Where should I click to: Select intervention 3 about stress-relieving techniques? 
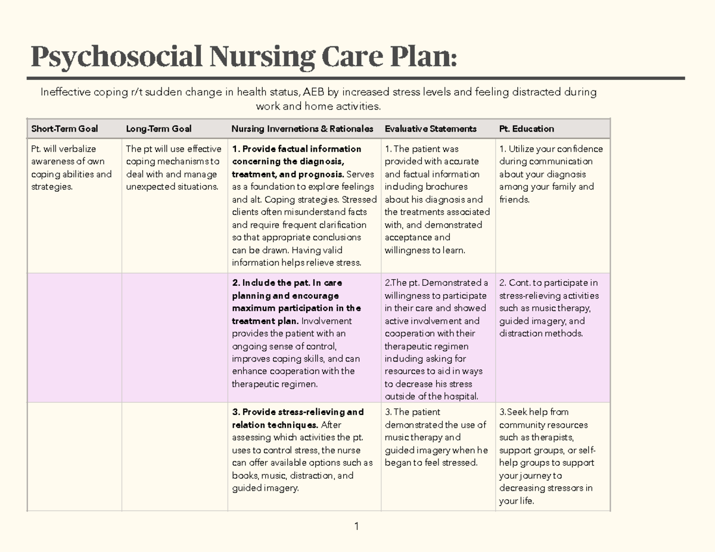[x=303, y=450]
